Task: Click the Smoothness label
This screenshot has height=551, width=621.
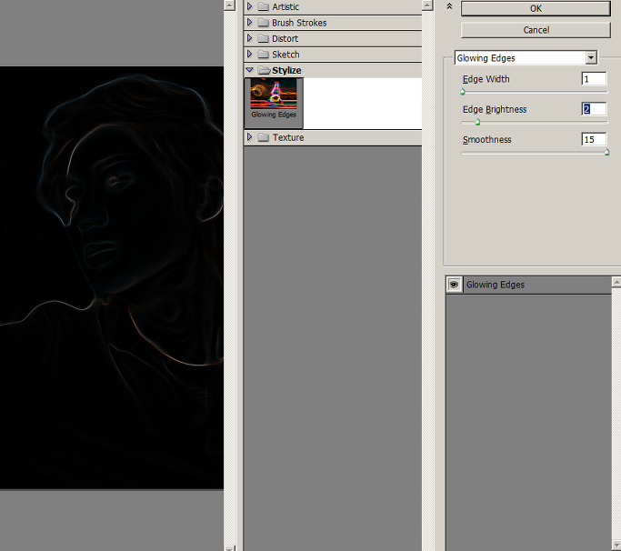Action: 486,139
